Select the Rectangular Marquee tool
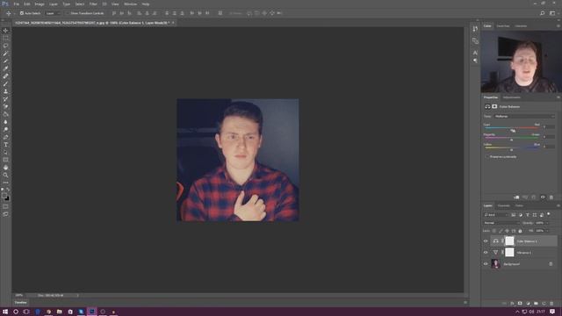562x316 pixels. pyautogui.click(x=6, y=38)
